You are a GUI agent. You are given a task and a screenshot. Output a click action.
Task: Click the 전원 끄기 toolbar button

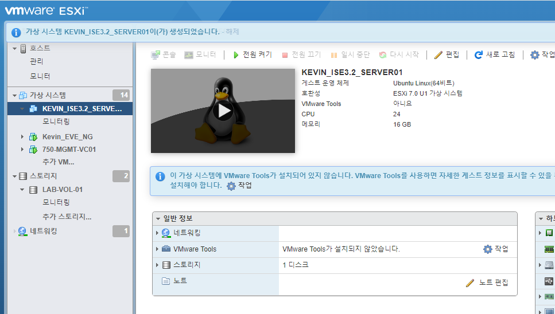301,55
